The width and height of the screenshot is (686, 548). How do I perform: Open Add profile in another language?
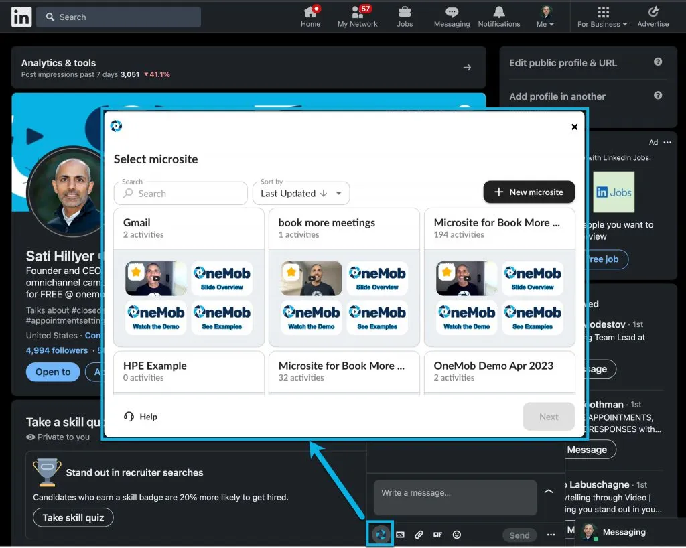pyautogui.click(x=557, y=96)
